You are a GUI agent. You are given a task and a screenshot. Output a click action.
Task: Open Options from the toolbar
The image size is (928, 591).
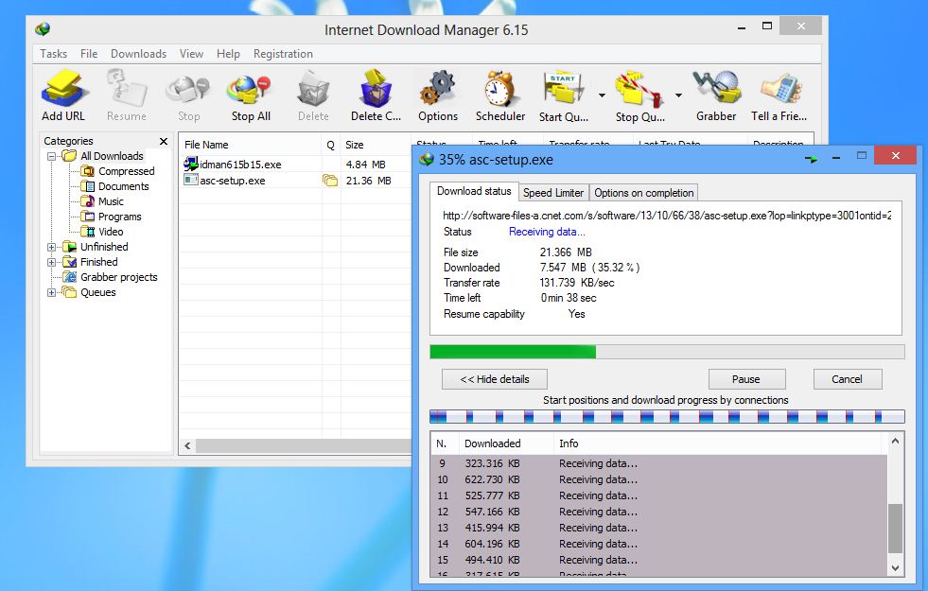pos(438,89)
